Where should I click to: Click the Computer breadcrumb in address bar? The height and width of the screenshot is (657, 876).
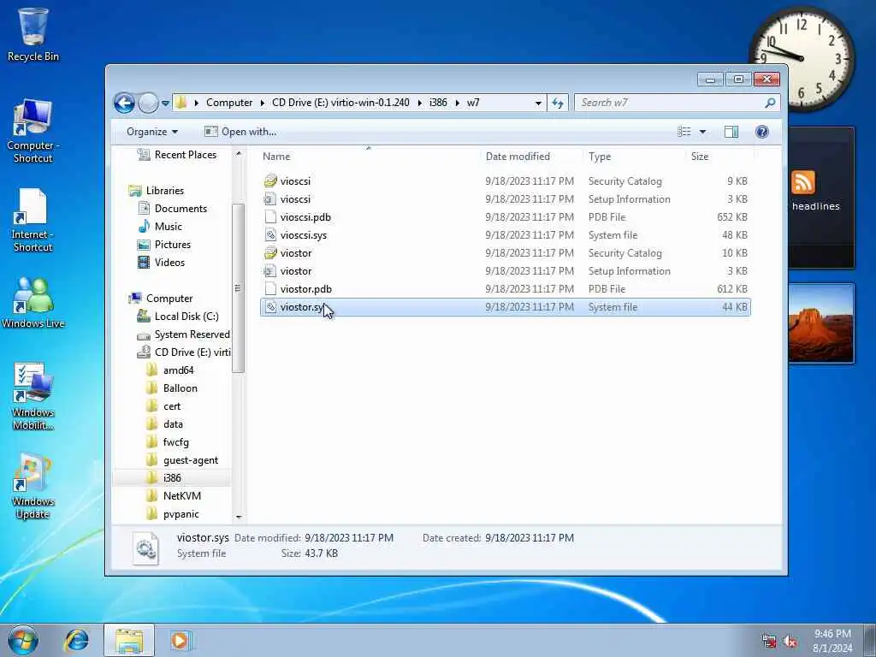[229, 103]
